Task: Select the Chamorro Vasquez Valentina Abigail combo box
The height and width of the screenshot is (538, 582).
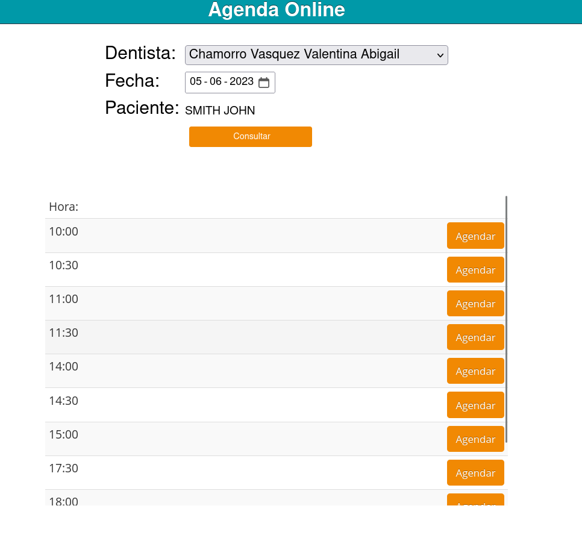Action: 316,55
